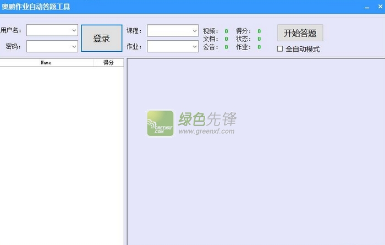Click the 公告 count value
The image size is (385, 245).
(x=226, y=47)
